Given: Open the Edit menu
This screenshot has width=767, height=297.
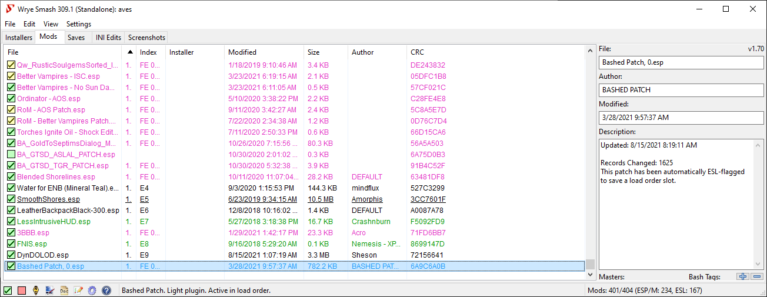Looking at the screenshot, I should (29, 24).
